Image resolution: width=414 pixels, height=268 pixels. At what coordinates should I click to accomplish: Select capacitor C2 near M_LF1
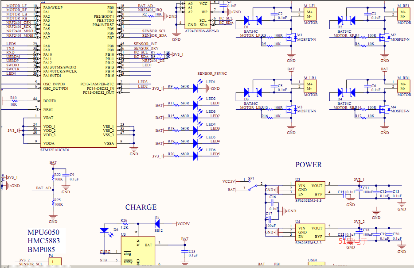coord(274,14)
